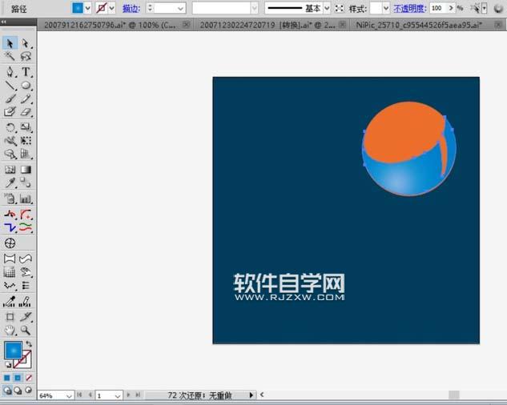Open the control bar fill color dropdown

(87, 8)
